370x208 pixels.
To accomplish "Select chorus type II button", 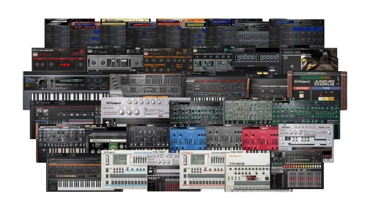I will pyautogui.click(x=326, y=99).
